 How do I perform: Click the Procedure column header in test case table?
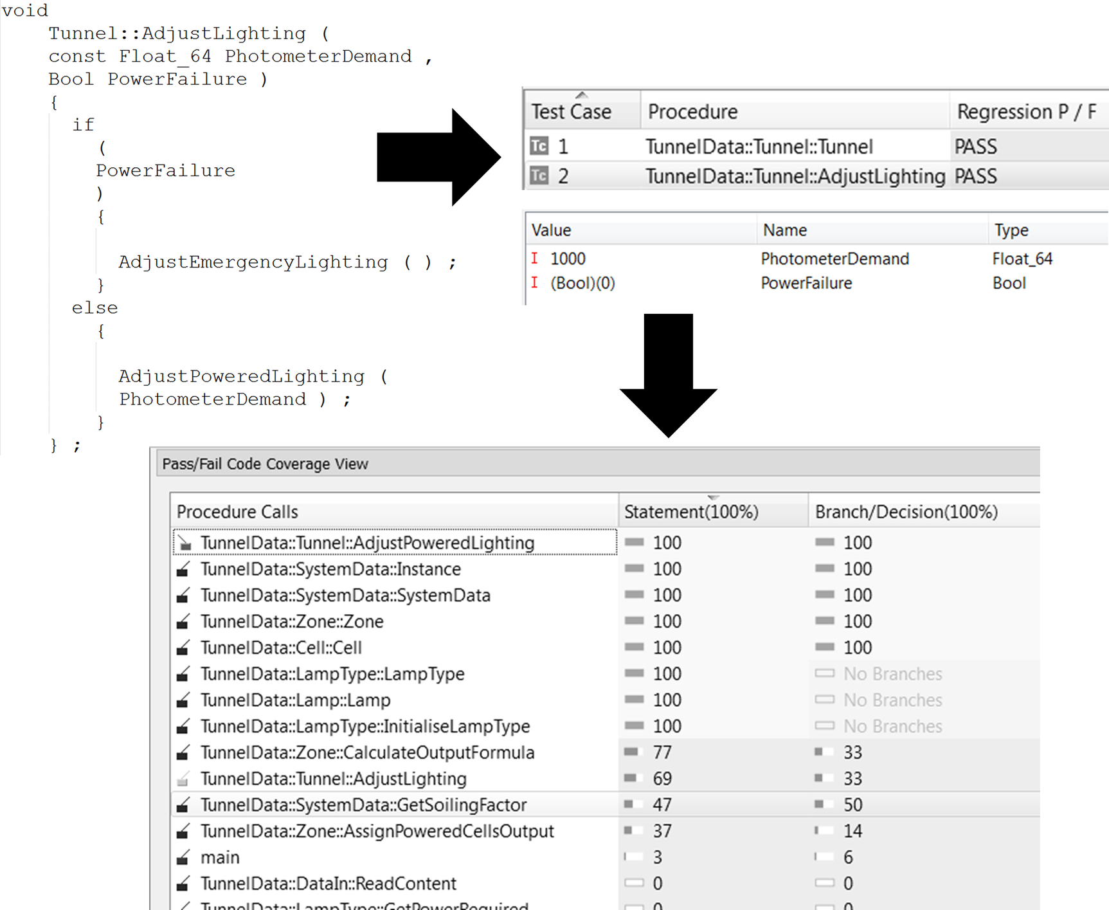[x=795, y=111]
